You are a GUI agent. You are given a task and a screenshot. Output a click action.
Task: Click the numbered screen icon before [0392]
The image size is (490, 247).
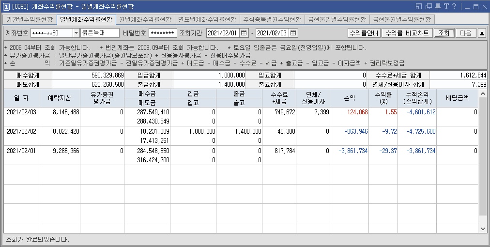[6, 6]
